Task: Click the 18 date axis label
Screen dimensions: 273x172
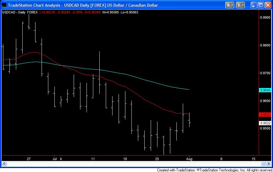Action: (125, 159)
